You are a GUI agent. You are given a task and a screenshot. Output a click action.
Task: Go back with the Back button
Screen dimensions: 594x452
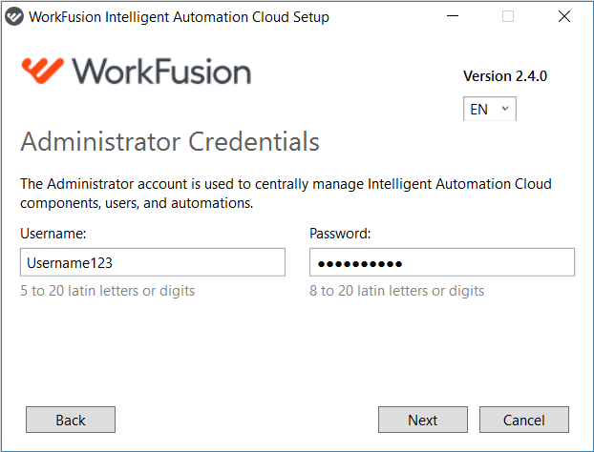(71, 420)
